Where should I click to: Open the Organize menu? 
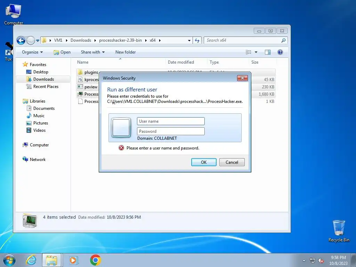tap(32, 52)
